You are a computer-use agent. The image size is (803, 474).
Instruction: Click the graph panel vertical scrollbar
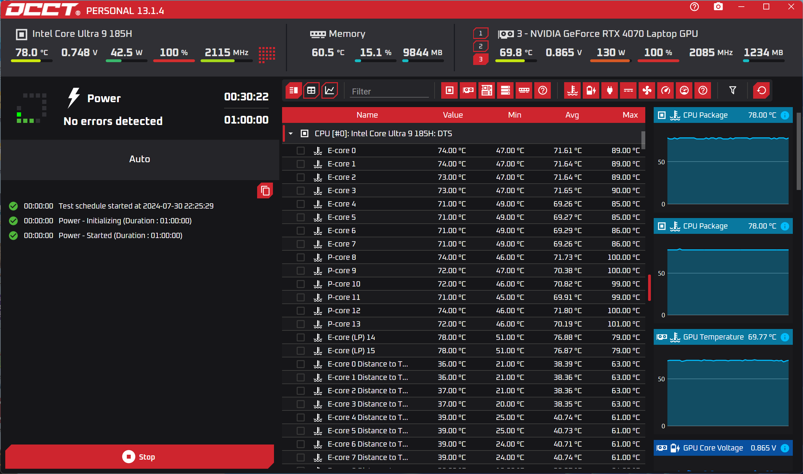tap(798, 151)
